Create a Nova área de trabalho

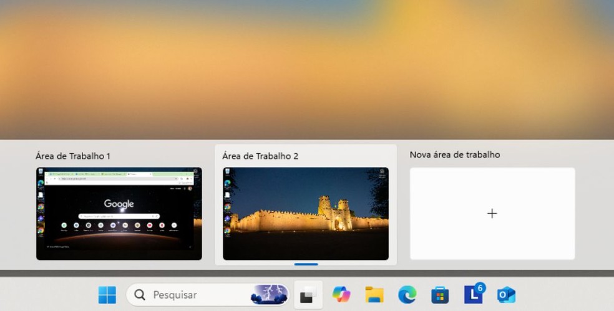(492, 214)
